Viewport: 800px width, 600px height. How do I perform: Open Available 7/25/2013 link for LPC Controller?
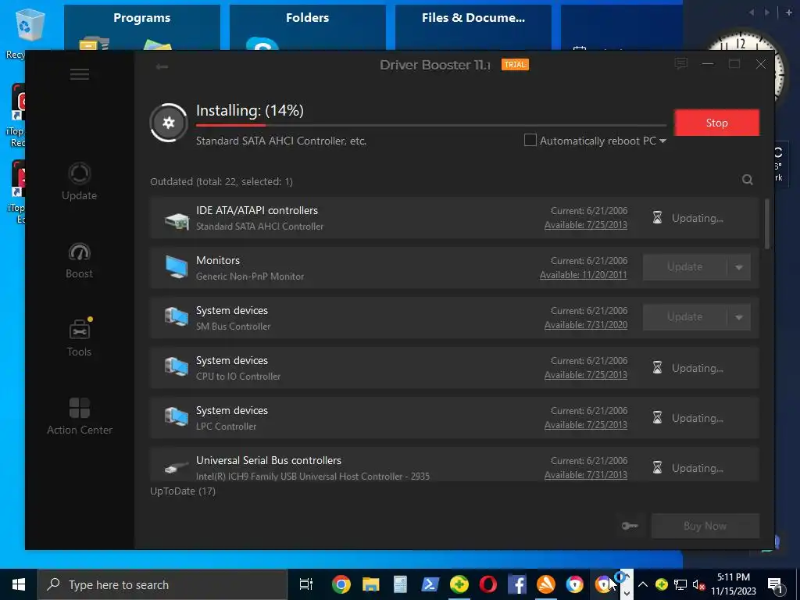586,425
